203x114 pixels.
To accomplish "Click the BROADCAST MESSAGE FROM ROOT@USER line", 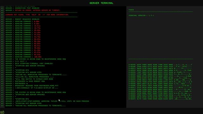I will pos(32,85).
